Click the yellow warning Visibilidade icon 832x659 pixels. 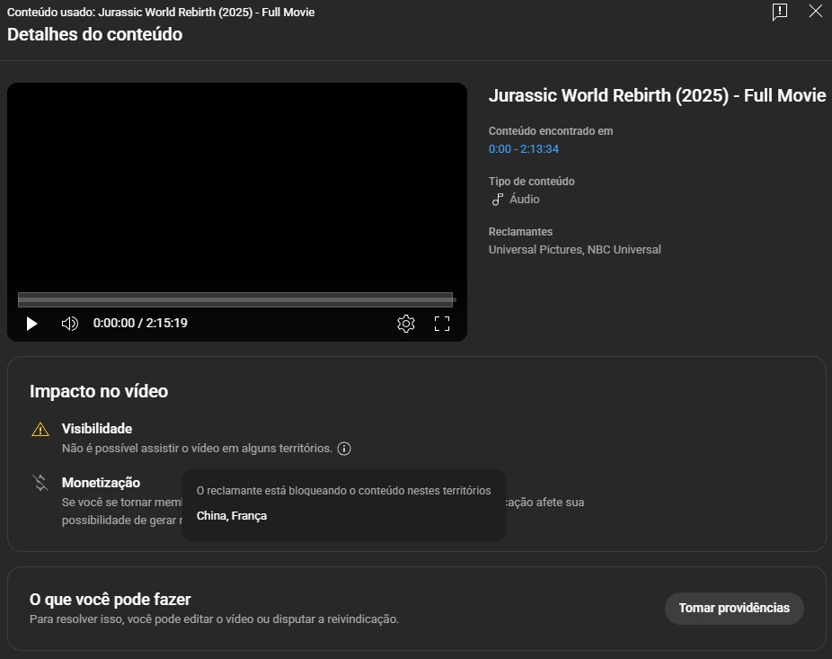tap(40, 429)
